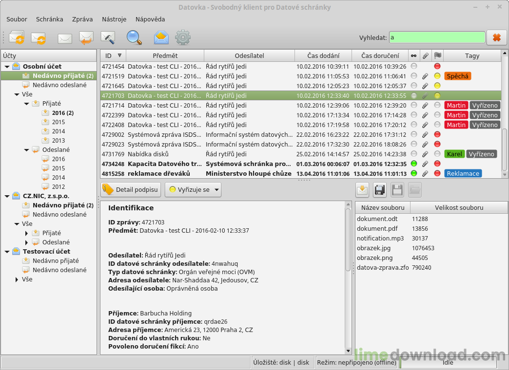Toggle yellow processing status on message 4721519
The width and height of the screenshot is (509, 370).
[x=437, y=76]
